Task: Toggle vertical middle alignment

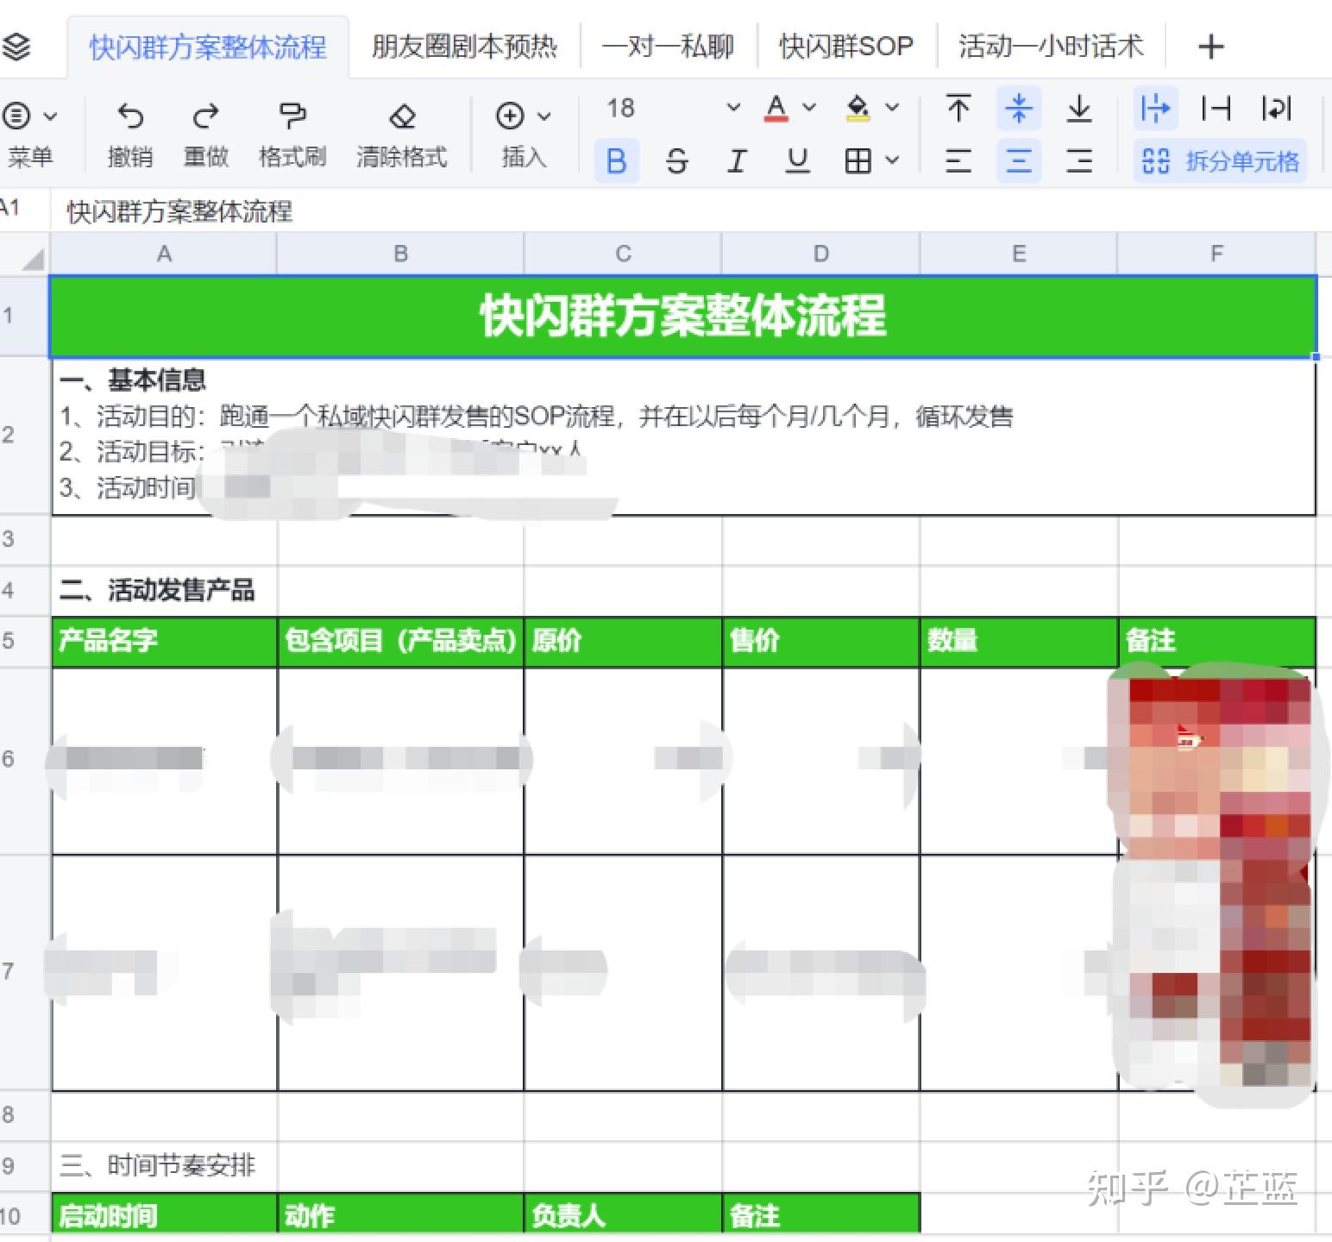Action: click(1019, 109)
